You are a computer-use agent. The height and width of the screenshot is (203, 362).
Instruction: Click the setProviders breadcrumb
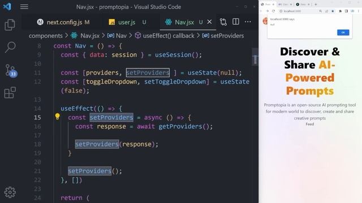tap(223, 36)
